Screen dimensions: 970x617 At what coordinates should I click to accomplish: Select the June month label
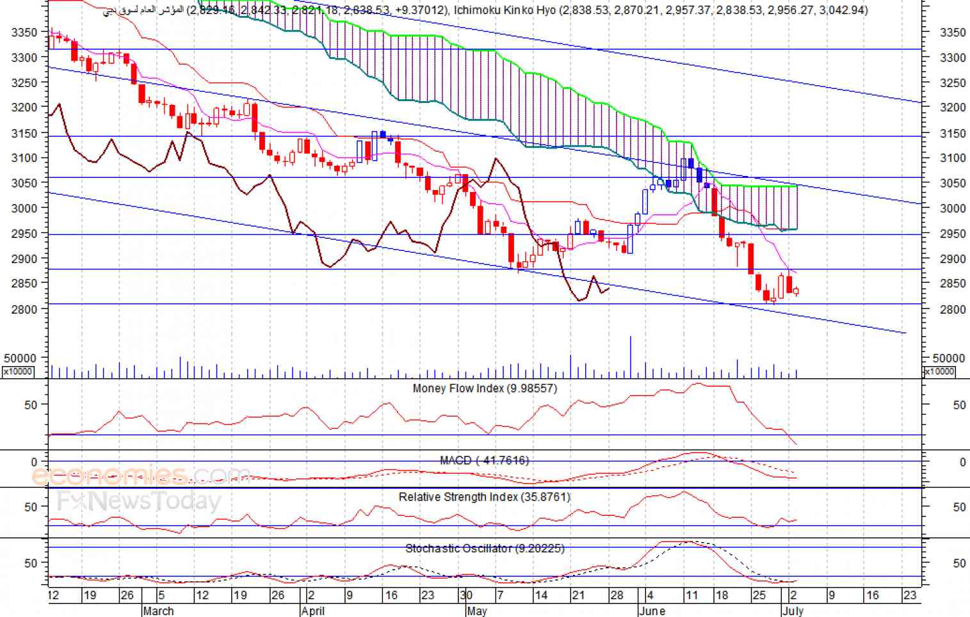click(x=652, y=611)
